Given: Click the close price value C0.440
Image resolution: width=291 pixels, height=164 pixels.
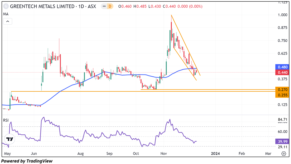Looking at the screenshot, I should coord(169,6).
